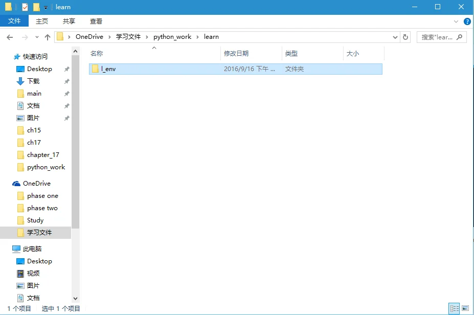
Task: Switch to details view in status bar
Action: (454, 308)
